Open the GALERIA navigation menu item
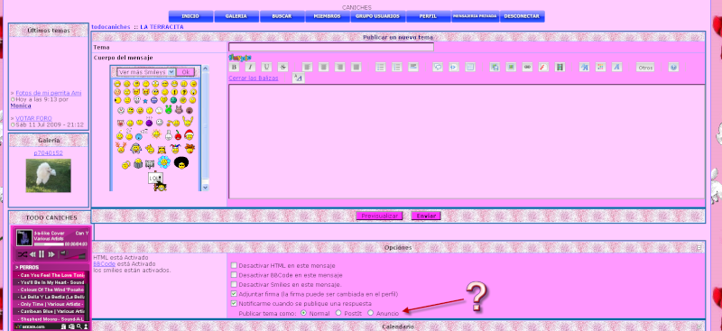722x331 pixels. pyautogui.click(x=236, y=16)
